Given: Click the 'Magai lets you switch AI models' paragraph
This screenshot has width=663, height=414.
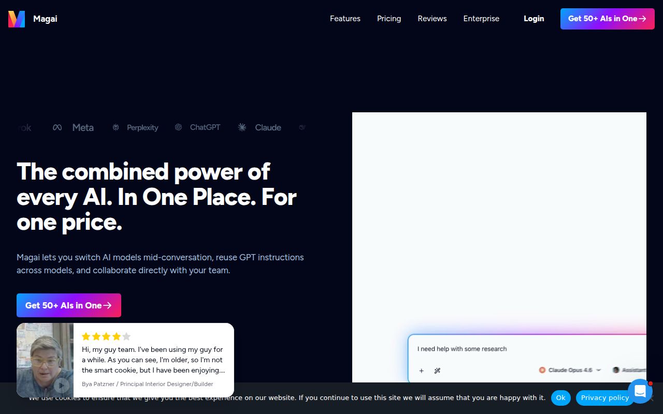Looking at the screenshot, I should click(160, 263).
